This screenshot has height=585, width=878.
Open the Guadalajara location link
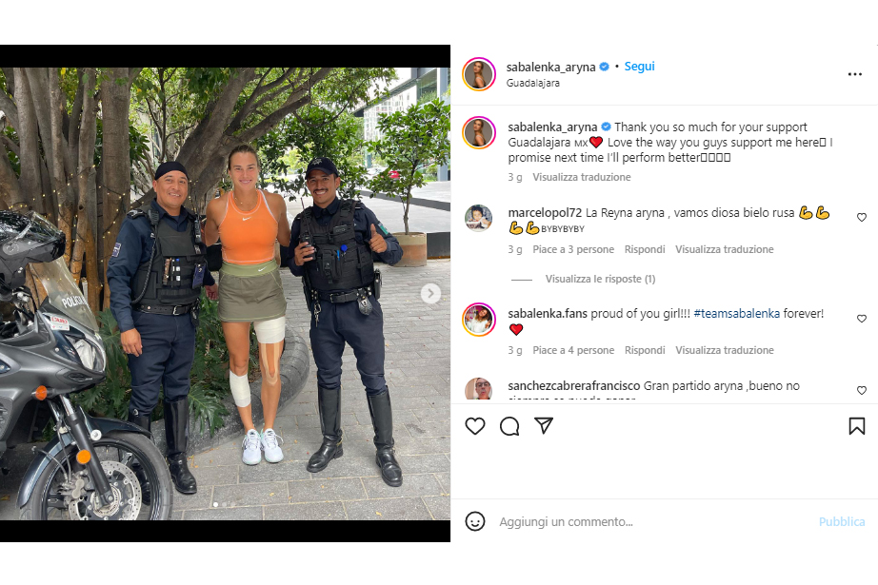click(x=532, y=83)
